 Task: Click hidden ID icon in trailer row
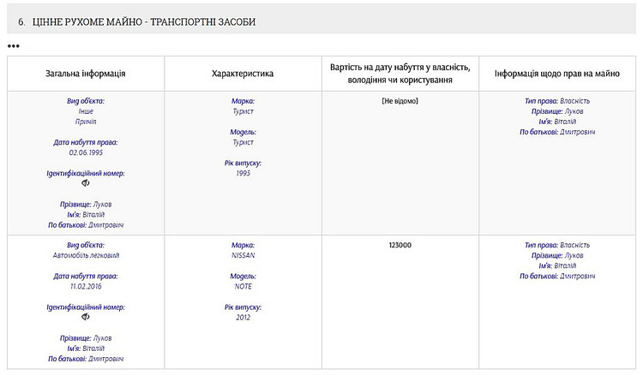[x=85, y=183]
